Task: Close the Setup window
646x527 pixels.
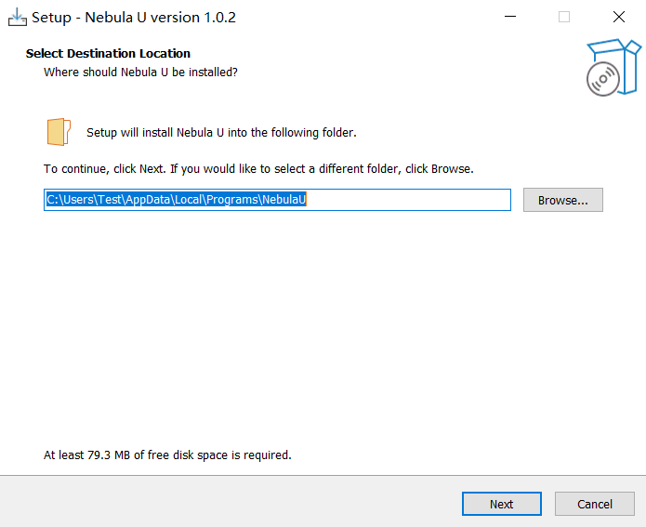Action: pos(619,17)
